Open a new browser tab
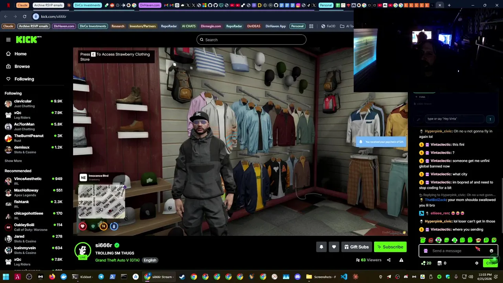Image resolution: width=503 pixels, height=283 pixels. click(x=449, y=5)
